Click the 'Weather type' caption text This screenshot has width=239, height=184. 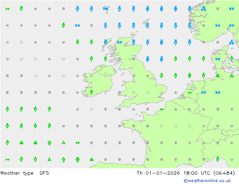pyautogui.click(x=17, y=173)
